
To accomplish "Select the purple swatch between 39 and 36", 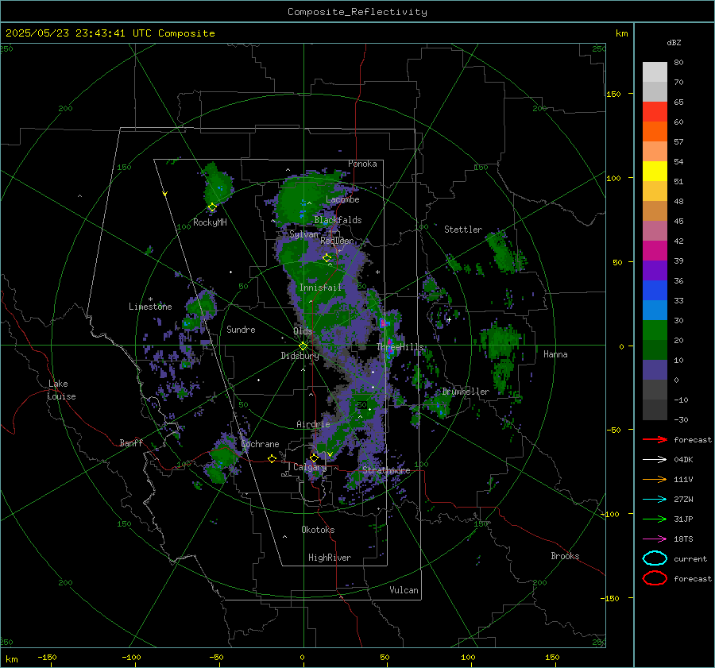I will (x=655, y=271).
